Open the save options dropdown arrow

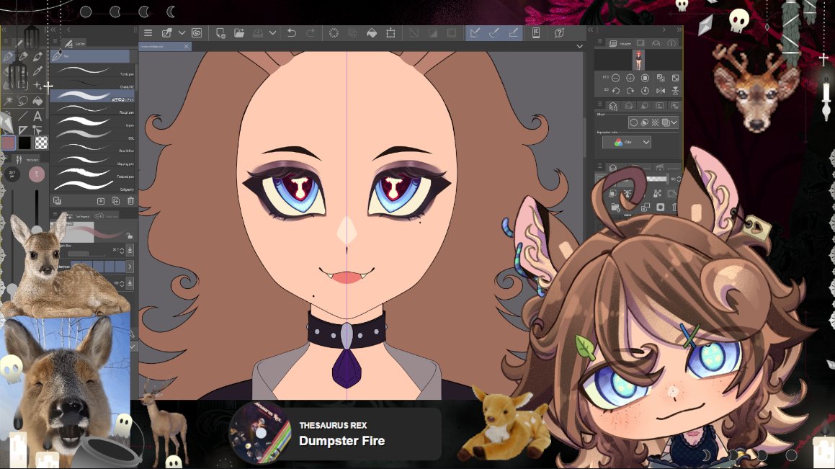tap(272, 32)
